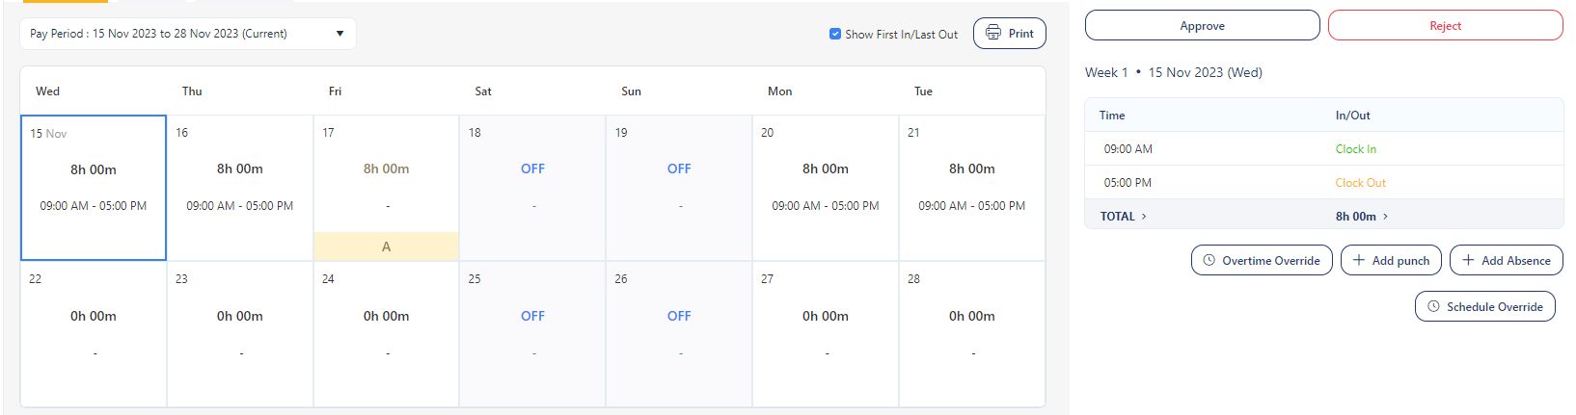
Task: Click the plus icon beside Add Absence
Action: point(1468,260)
